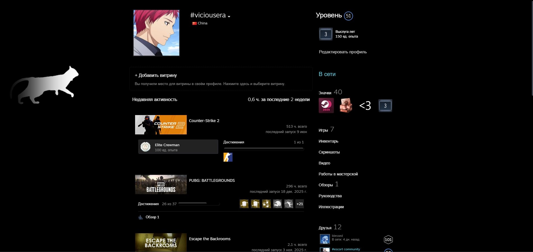Viewport: 533px width, 252px height.
Task: Open Руководства guides link
Action: [330, 196]
